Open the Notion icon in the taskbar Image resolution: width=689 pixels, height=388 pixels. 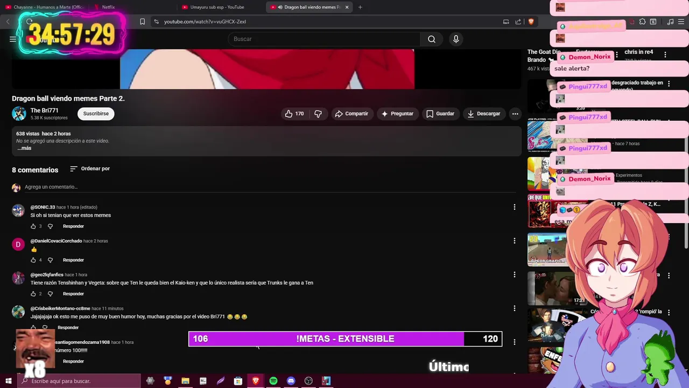click(x=203, y=381)
